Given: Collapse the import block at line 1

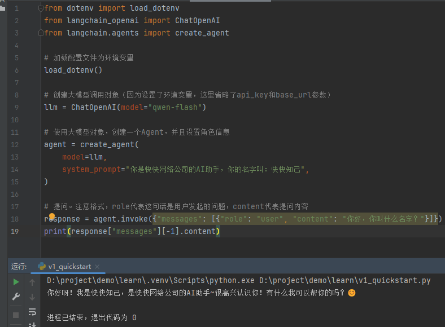Looking at the screenshot, I should 42,8.
